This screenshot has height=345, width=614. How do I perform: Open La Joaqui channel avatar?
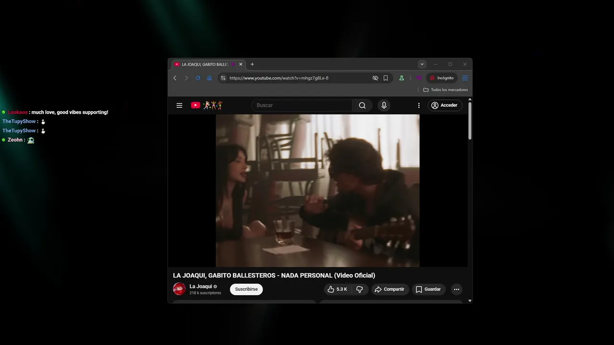(x=179, y=289)
